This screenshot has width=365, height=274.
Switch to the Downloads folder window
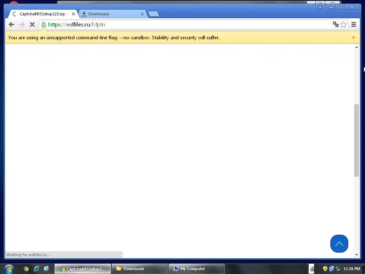140,269
